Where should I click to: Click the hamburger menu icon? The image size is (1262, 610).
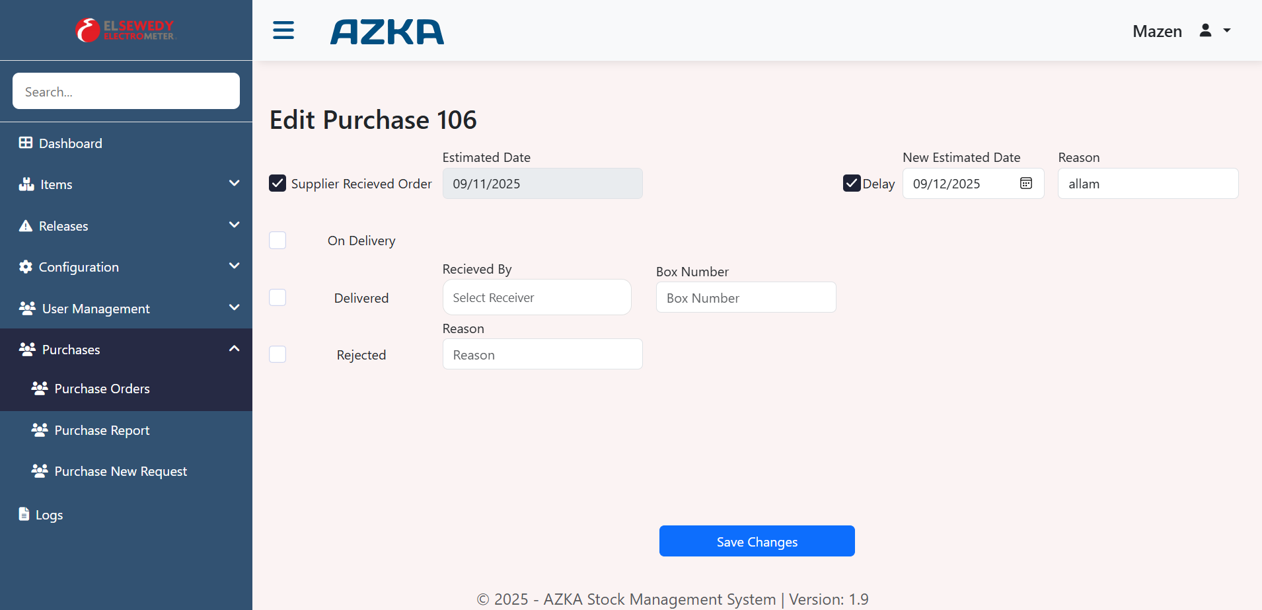(283, 30)
